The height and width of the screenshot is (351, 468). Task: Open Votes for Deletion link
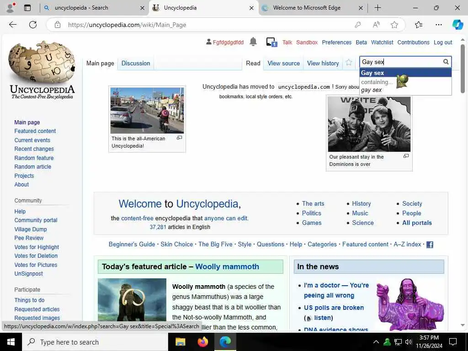(x=36, y=256)
